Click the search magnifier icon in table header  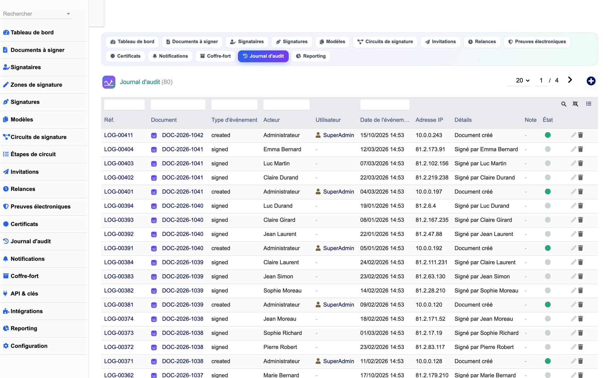tap(564, 104)
